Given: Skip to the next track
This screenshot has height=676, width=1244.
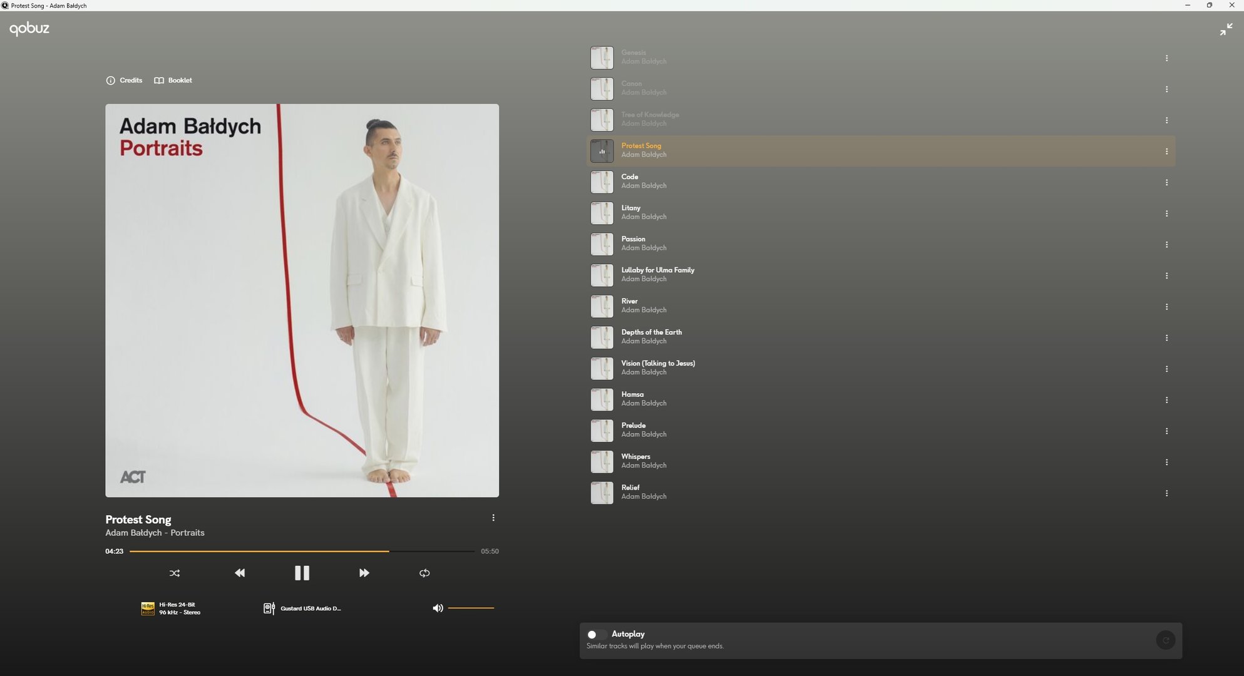Looking at the screenshot, I should [364, 573].
